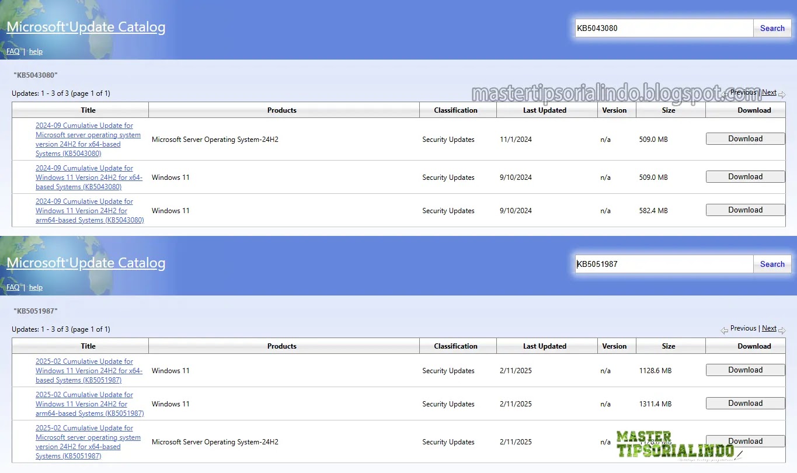
Task: Sort KB5051987 table by Last Updated column
Action: (x=545, y=346)
